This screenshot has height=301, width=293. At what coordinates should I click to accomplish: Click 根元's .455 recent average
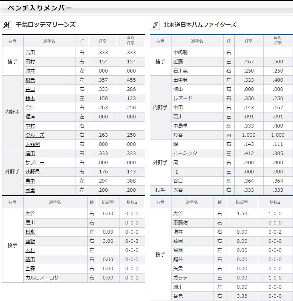[x=131, y=80]
